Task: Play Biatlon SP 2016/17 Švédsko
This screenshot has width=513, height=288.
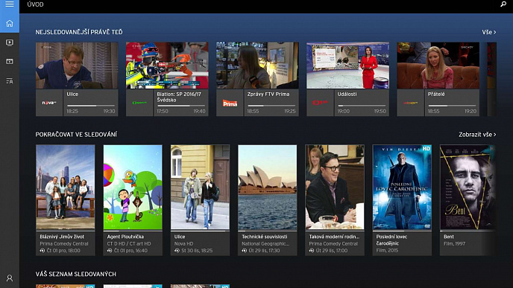Action: [x=167, y=65]
